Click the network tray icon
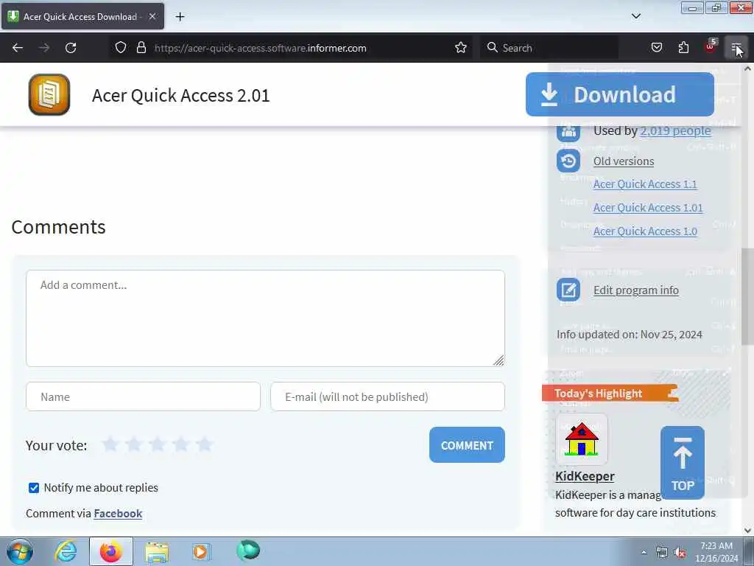 (x=662, y=553)
